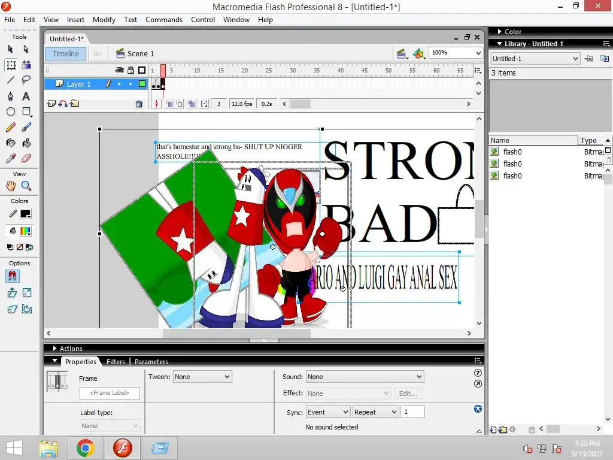
Task: Open the Sync Event dropdown
Action: pos(328,412)
